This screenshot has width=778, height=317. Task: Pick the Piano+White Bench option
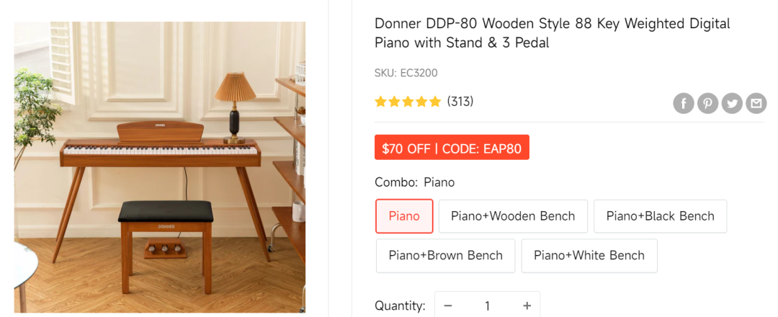tap(589, 255)
